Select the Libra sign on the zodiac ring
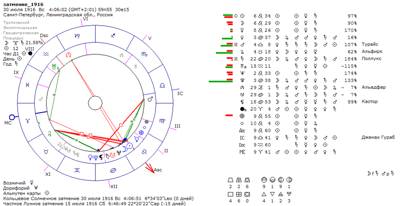 click(x=162, y=85)
